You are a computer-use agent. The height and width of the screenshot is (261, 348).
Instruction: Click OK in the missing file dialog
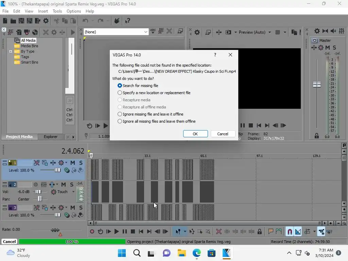pyautogui.click(x=195, y=134)
